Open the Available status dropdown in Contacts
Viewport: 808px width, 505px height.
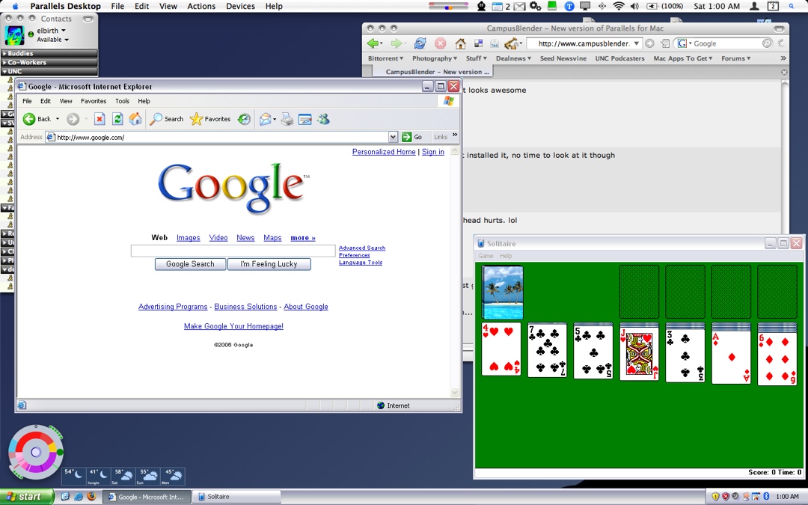(x=52, y=40)
